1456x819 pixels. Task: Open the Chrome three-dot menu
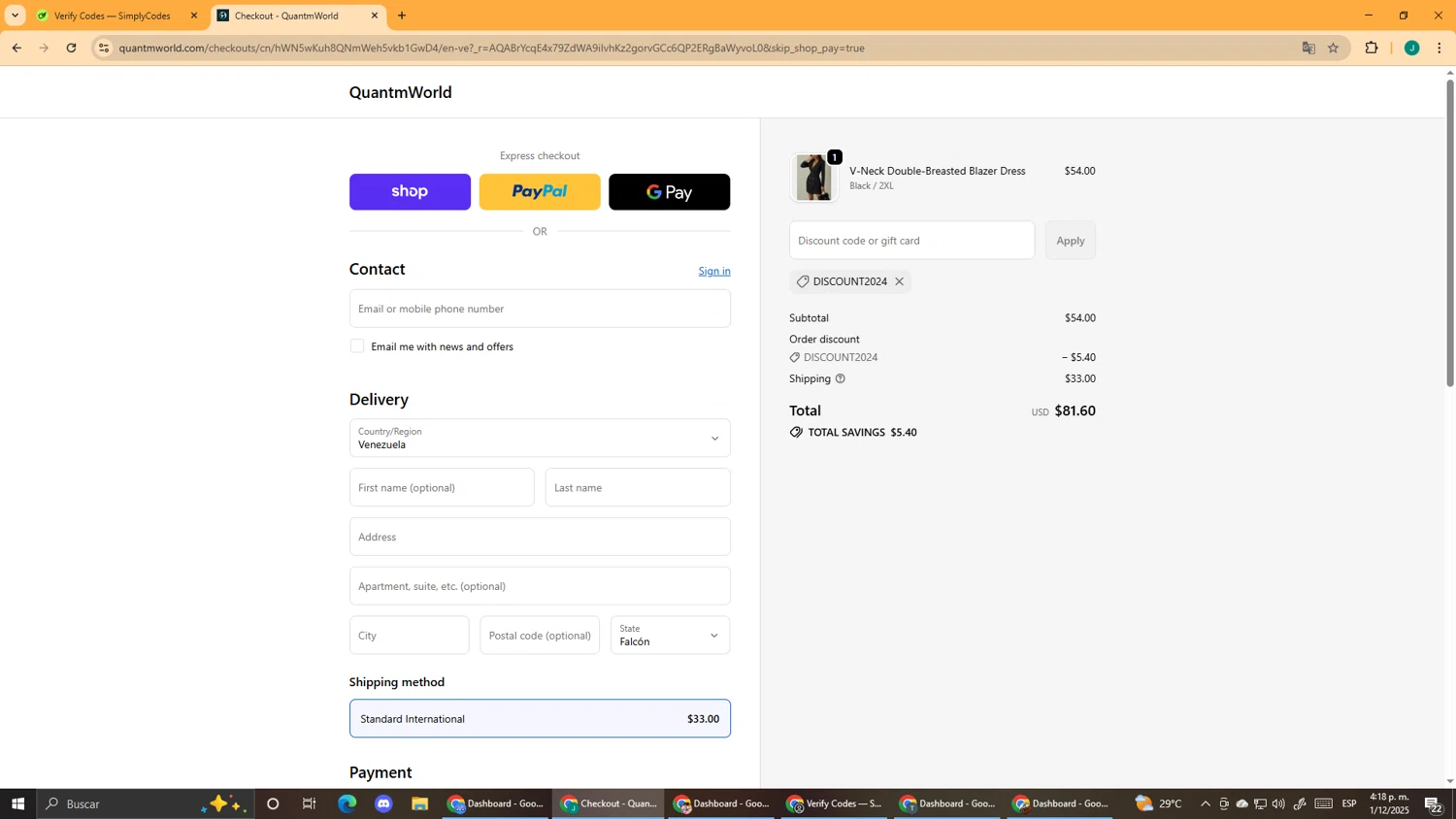pyautogui.click(x=1439, y=48)
